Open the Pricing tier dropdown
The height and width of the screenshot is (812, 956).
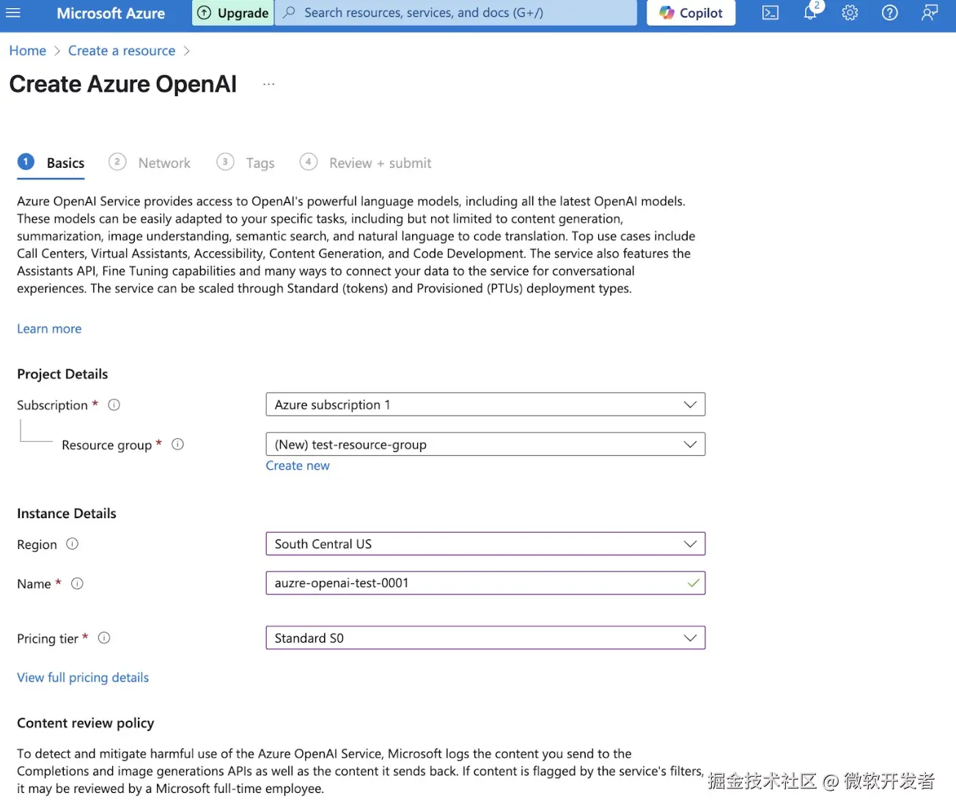click(485, 638)
